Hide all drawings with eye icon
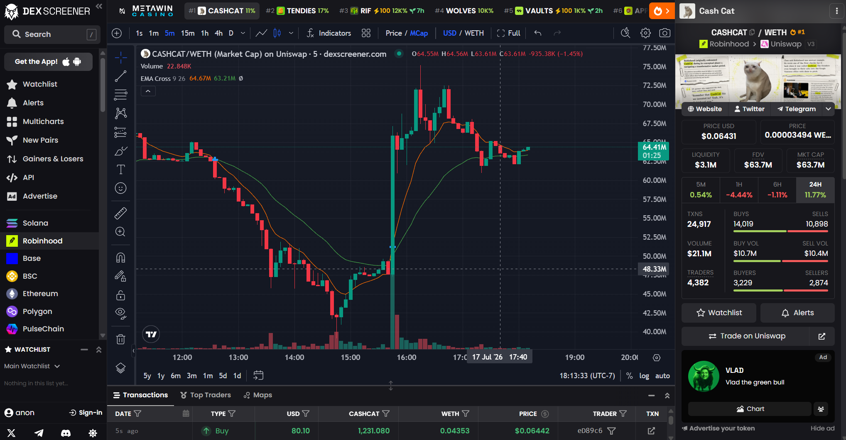Image resolution: width=846 pixels, height=440 pixels. pos(121,314)
